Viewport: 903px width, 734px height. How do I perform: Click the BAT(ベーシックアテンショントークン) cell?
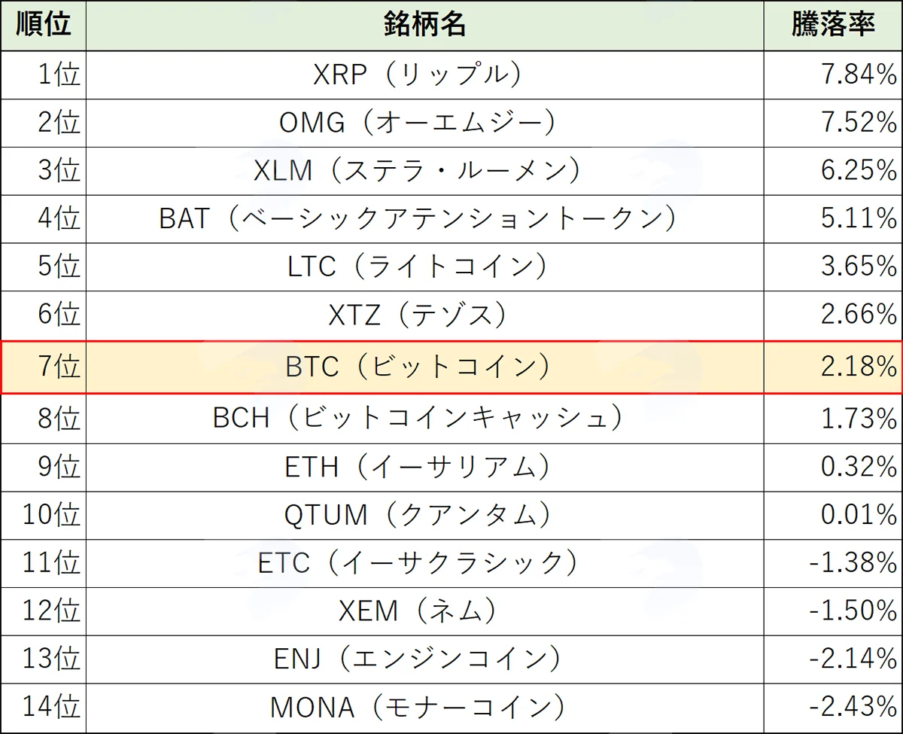tap(425, 219)
